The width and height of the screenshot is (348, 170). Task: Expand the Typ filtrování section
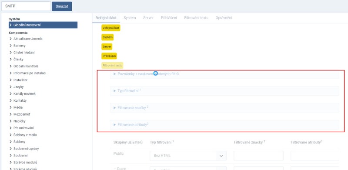click(x=224, y=91)
